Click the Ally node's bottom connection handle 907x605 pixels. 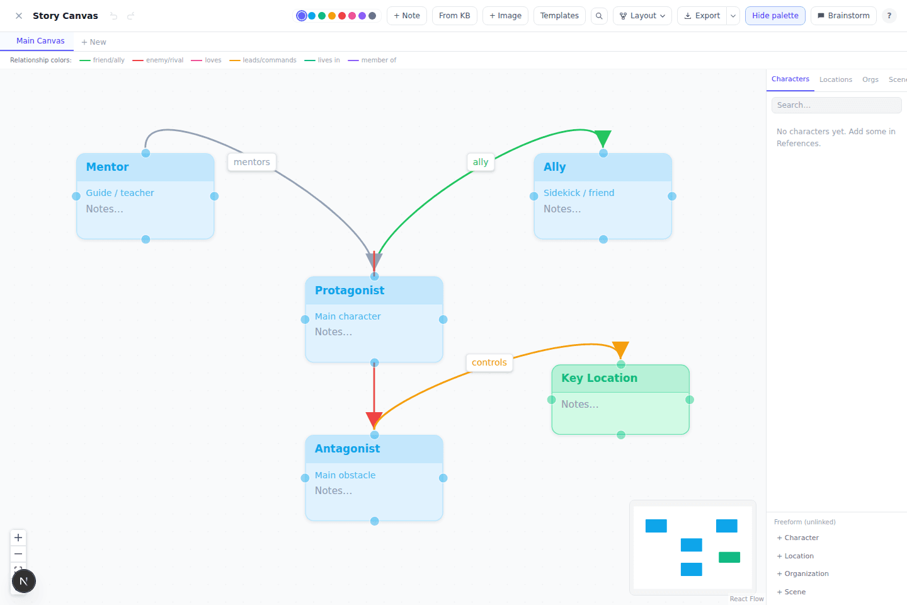(603, 239)
